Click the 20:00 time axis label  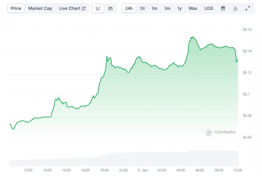104,170
